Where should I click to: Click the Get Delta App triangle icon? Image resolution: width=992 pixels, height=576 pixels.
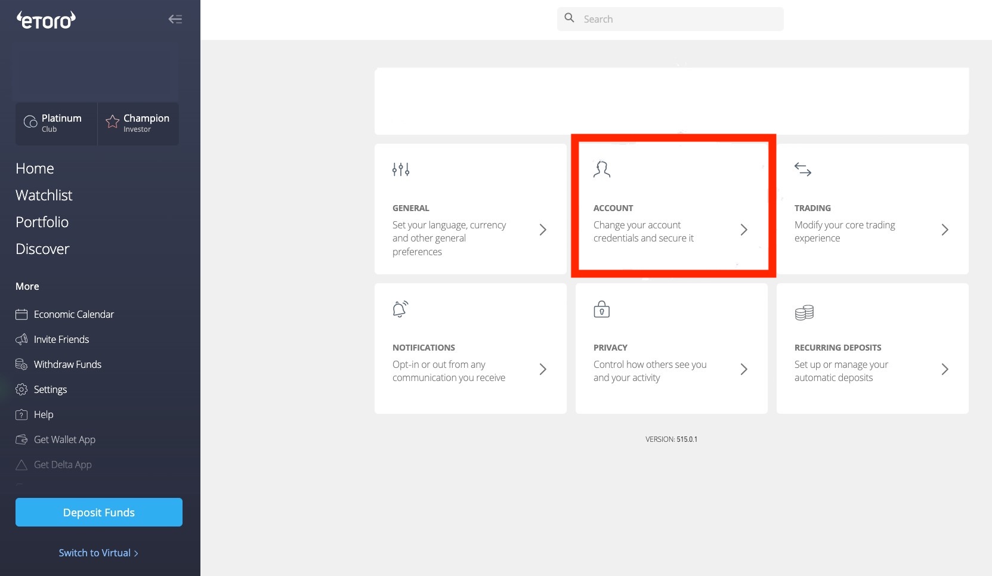coord(21,464)
